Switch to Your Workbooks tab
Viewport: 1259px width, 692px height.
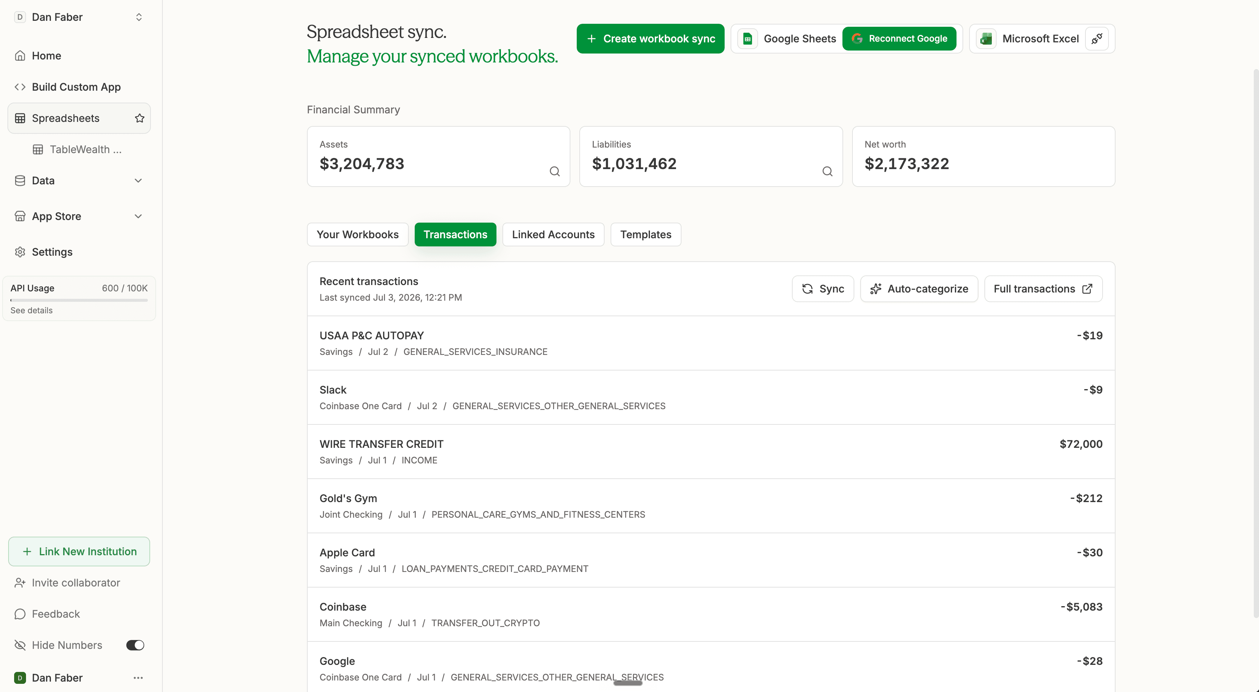(x=357, y=235)
